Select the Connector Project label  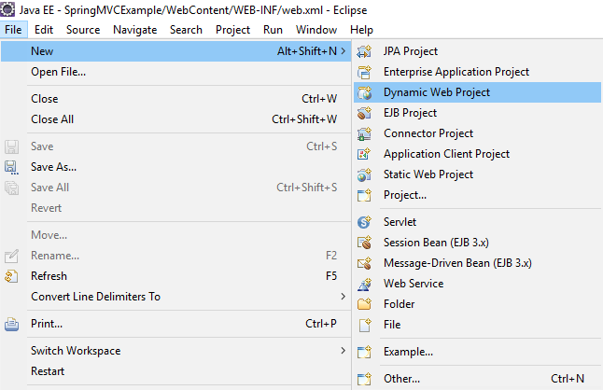tap(428, 133)
